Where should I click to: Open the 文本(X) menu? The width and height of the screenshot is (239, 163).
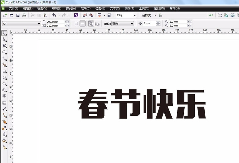coord(115,8)
